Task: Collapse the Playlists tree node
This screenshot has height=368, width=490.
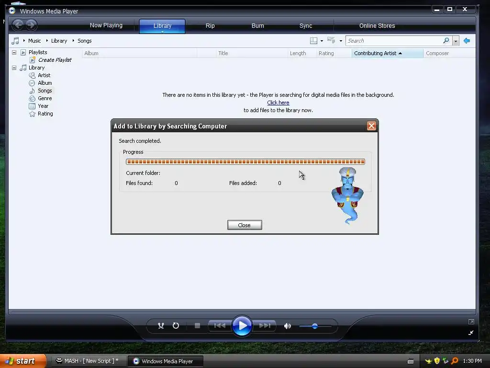Action: tap(14, 52)
